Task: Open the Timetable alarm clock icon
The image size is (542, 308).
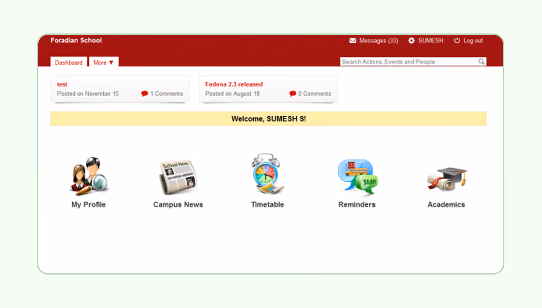Action: tap(267, 174)
